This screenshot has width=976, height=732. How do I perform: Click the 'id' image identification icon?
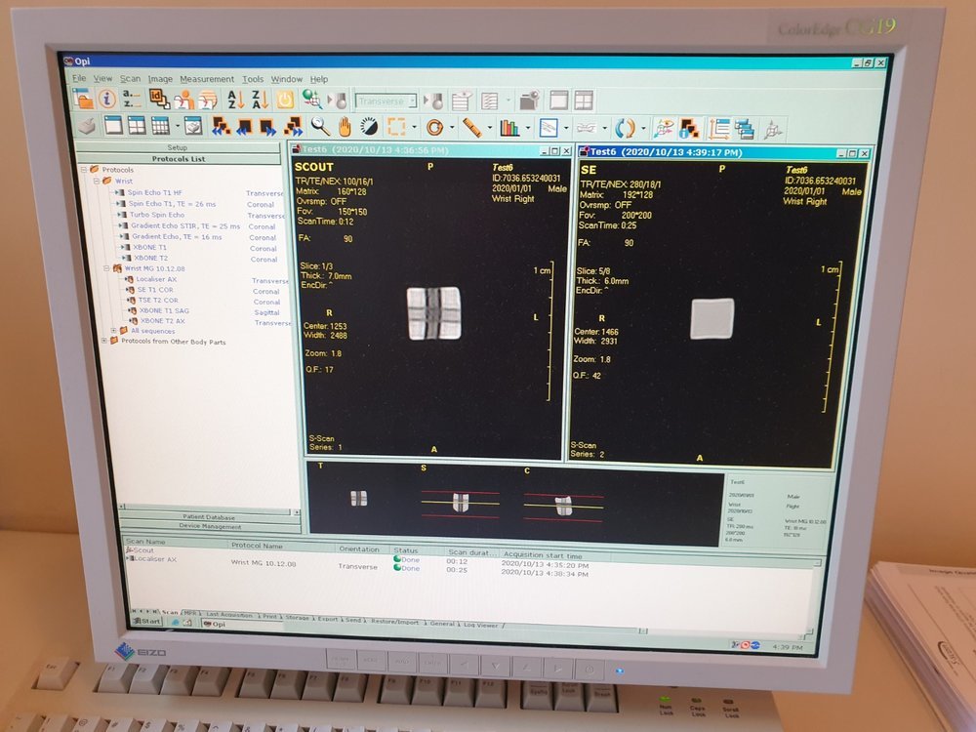tap(158, 99)
